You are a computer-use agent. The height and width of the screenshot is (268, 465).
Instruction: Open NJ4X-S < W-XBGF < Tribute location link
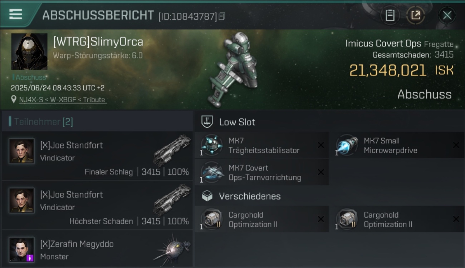[63, 100]
